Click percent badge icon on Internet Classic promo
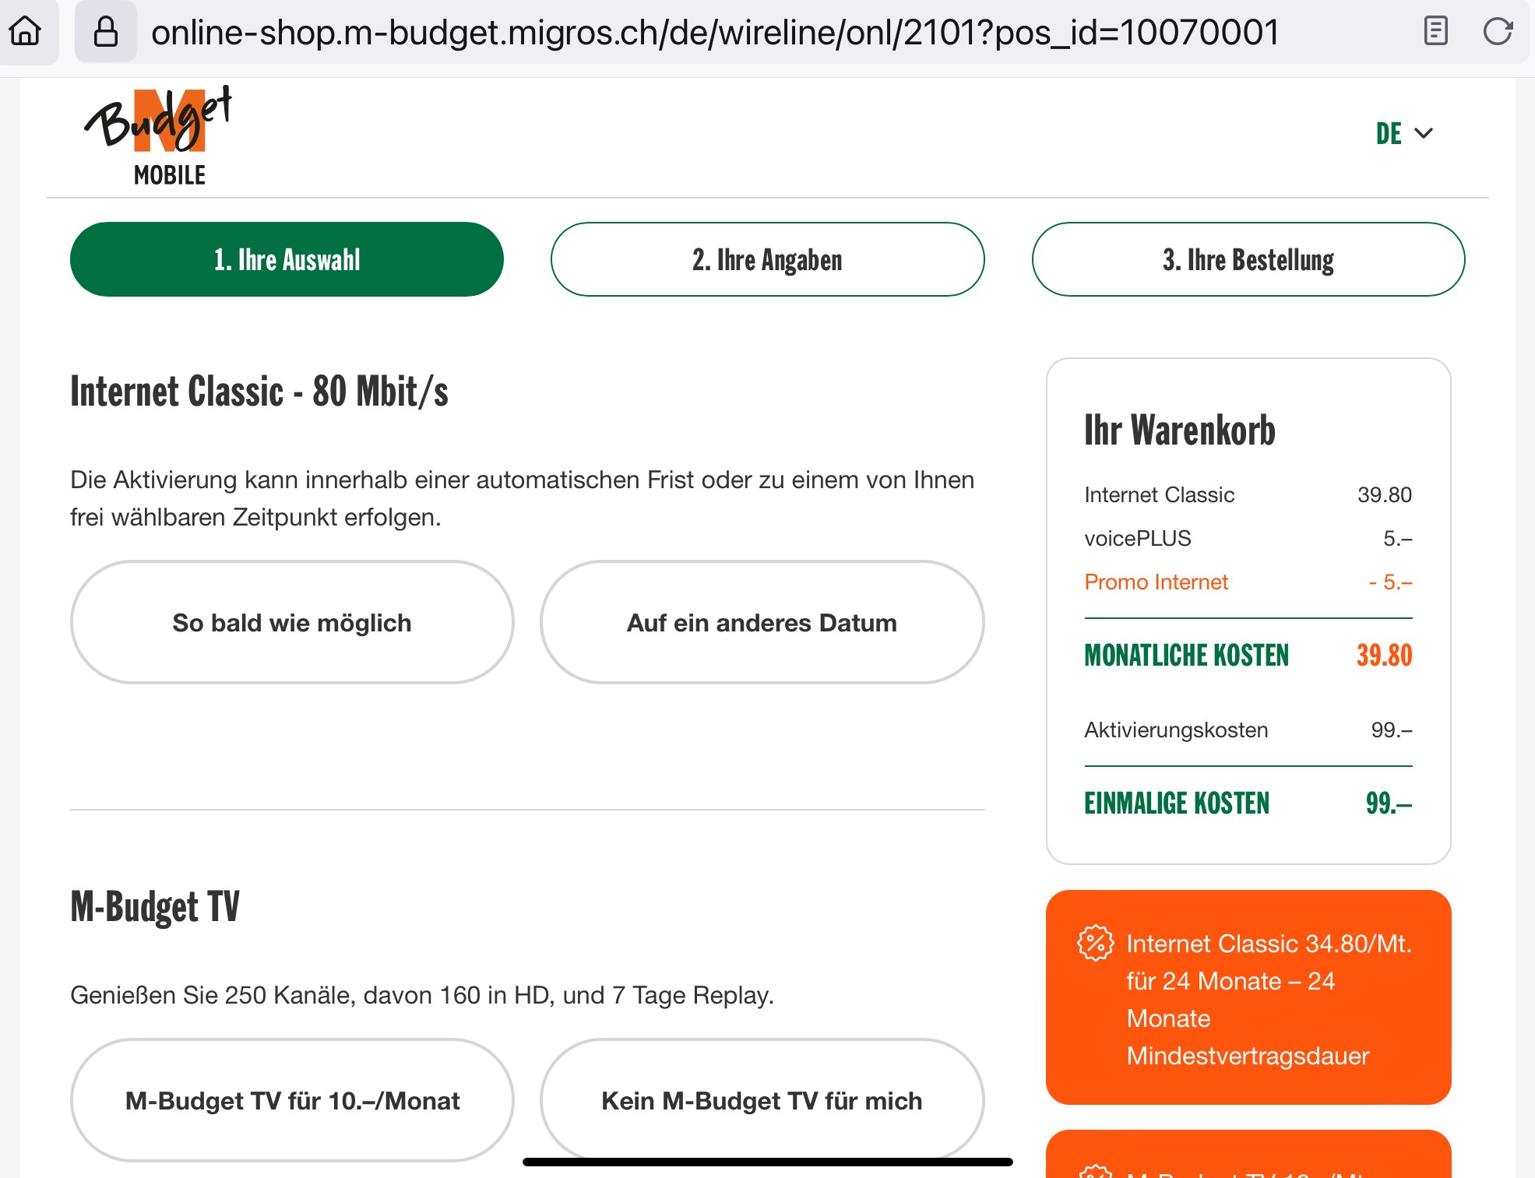1535x1178 pixels. (x=1095, y=944)
